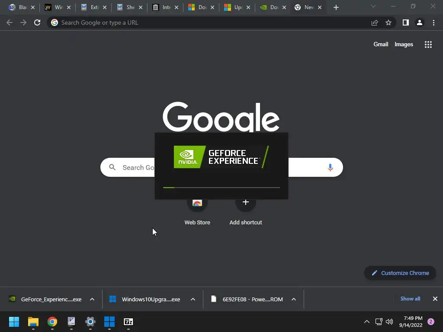Close the New Tab tab
This screenshot has height=332, width=443.
point(320,7)
